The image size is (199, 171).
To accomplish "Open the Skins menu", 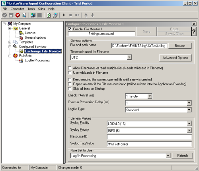I will [41, 9].
